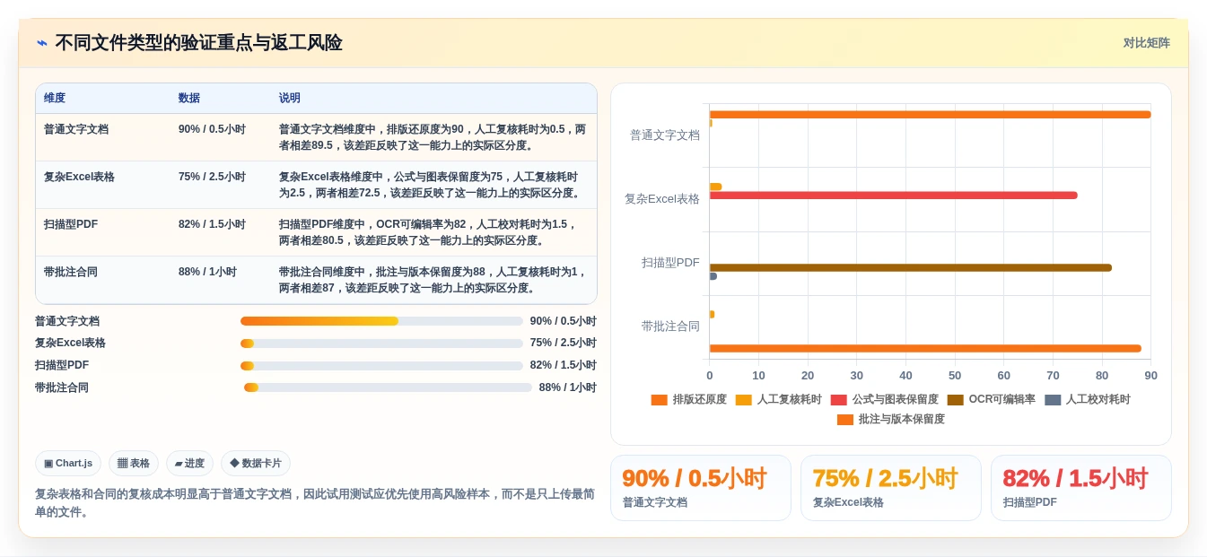Toggle the OCR可编辑率 legend series
The width and height of the screenshot is (1207, 557).
coord(991,399)
